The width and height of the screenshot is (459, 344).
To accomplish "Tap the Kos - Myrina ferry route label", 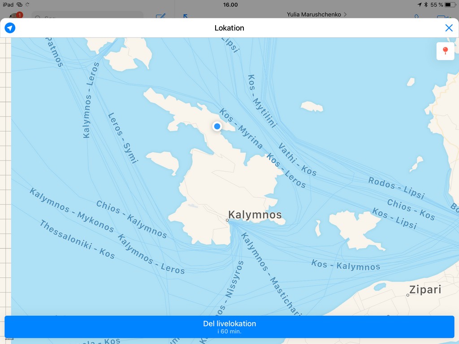I will coord(241,129).
